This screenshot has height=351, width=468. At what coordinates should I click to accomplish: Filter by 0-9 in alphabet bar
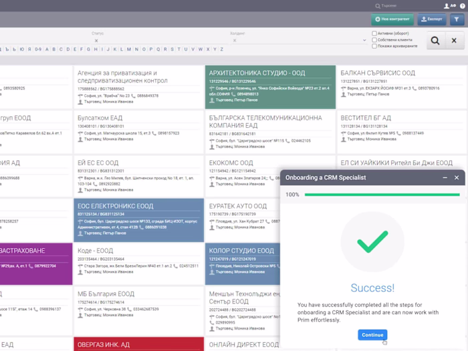coord(38,49)
